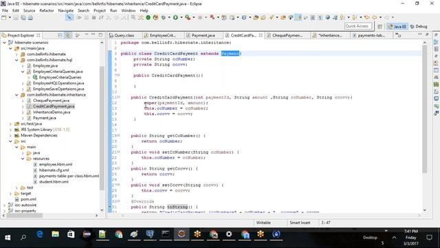The width and height of the screenshot is (440, 248).
Task: Click the globe Open Web Browser icon
Action: pyautogui.click(x=327, y=17)
